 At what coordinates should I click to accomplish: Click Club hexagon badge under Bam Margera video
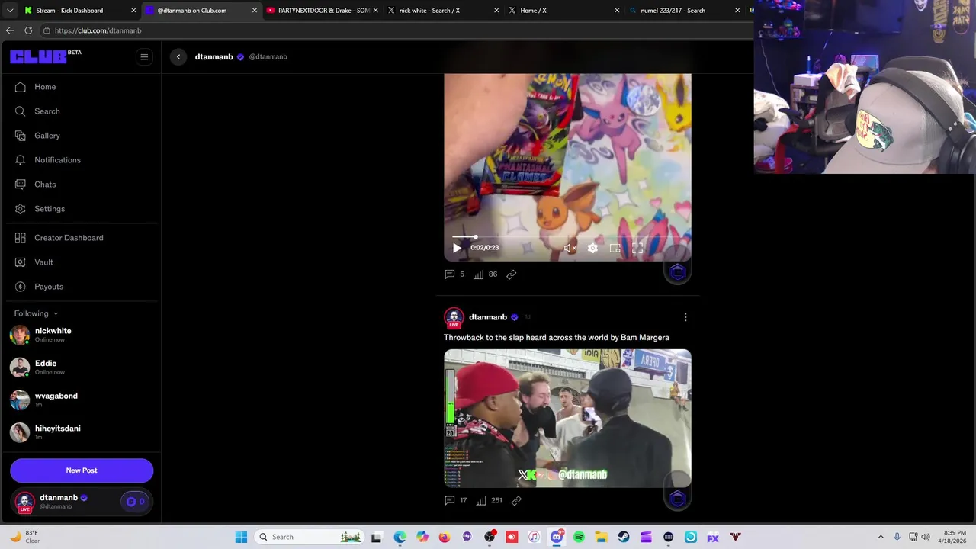pyautogui.click(x=678, y=499)
